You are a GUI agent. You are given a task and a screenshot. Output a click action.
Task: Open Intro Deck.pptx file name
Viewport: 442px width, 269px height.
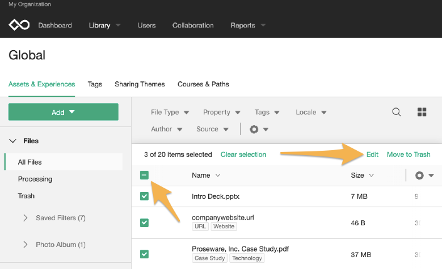(216, 196)
